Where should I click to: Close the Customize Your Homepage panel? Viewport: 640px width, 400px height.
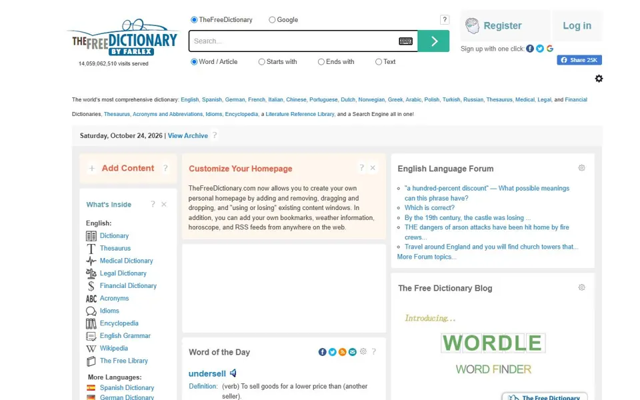pos(373,168)
